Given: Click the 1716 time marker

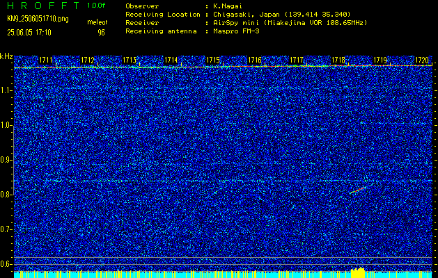Looking at the screenshot, I should [x=255, y=60].
